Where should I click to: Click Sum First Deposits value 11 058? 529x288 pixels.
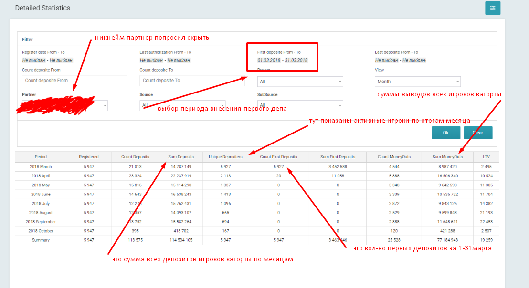(338, 176)
